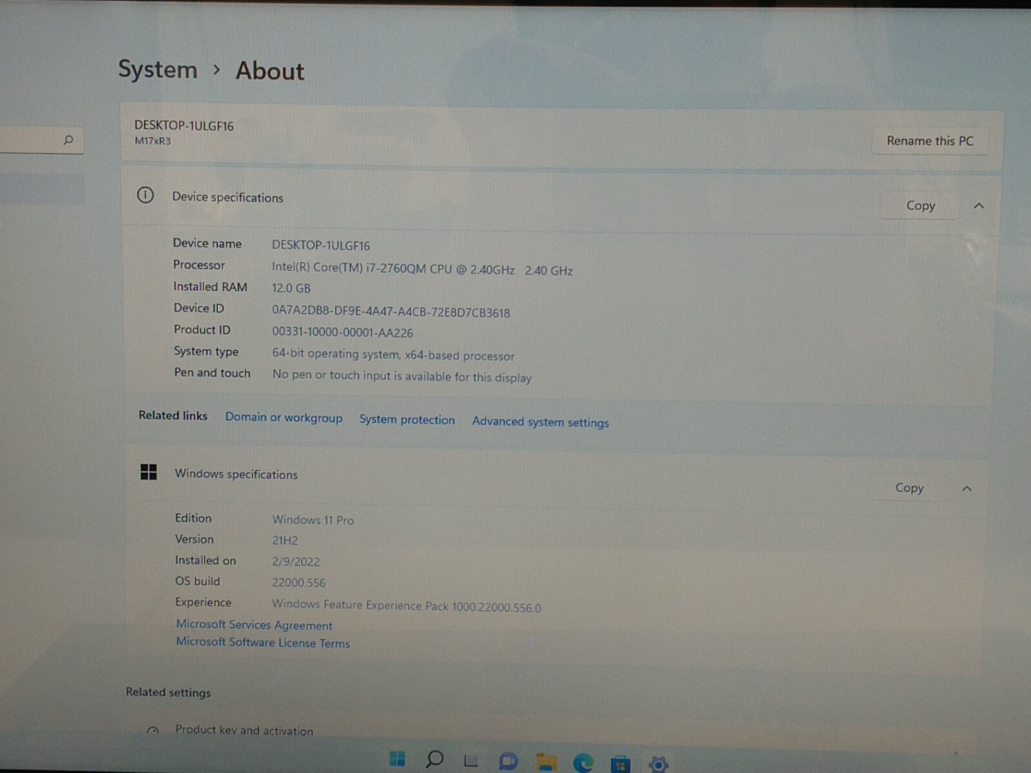Screen dimensions: 1031x773
Task: Open Advanced system settings link
Action: point(540,422)
